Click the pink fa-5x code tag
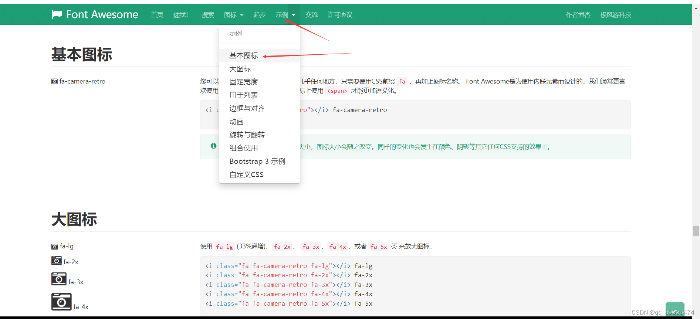The width and height of the screenshot is (700, 319). (x=379, y=247)
